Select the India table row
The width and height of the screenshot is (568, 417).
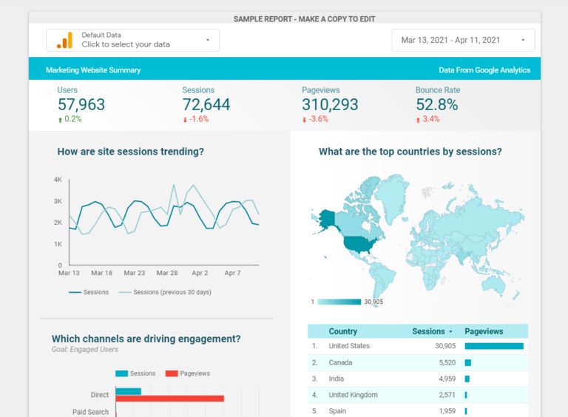click(418, 379)
